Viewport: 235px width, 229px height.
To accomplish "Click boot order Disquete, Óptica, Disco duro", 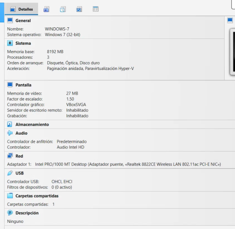I will pos(74,63).
